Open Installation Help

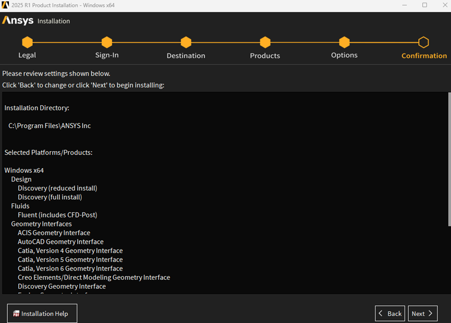click(42, 314)
